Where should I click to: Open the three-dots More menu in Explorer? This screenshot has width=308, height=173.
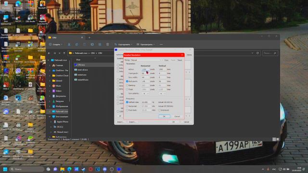tap(161, 45)
